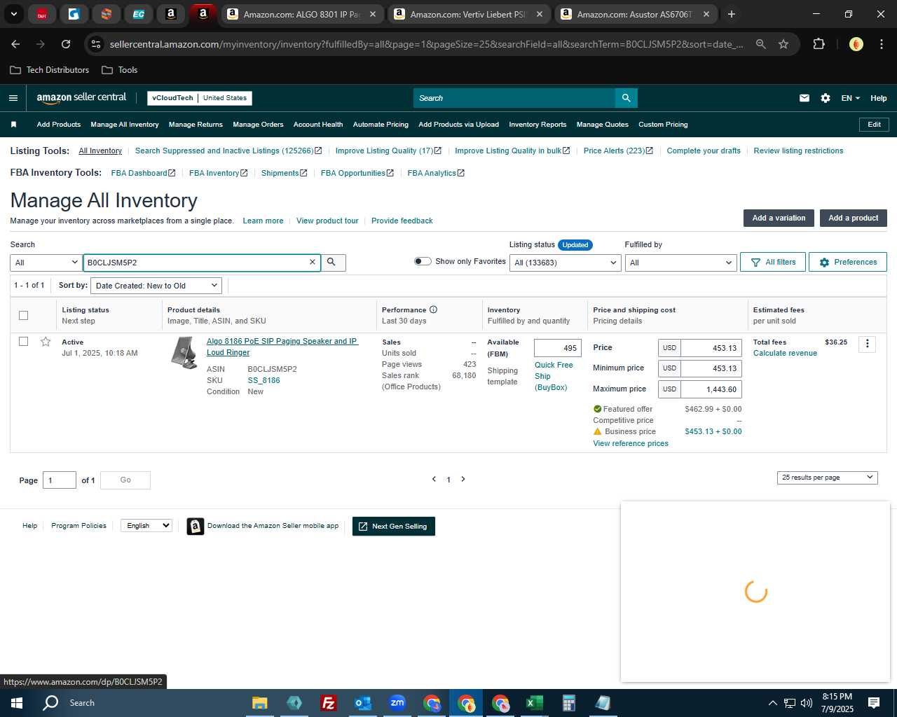Open the messages envelope icon

(x=804, y=98)
